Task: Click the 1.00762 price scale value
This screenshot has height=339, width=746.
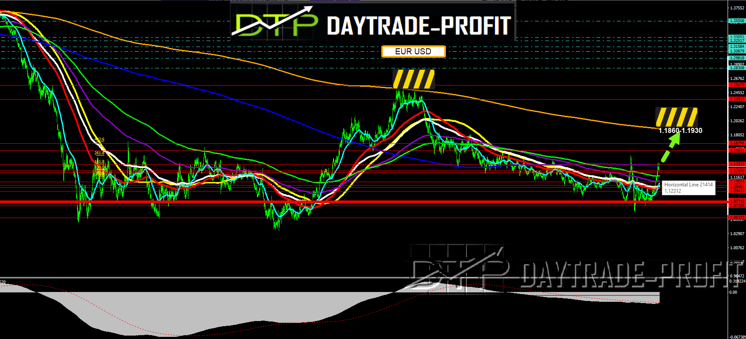Action: pyautogui.click(x=737, y=248)
